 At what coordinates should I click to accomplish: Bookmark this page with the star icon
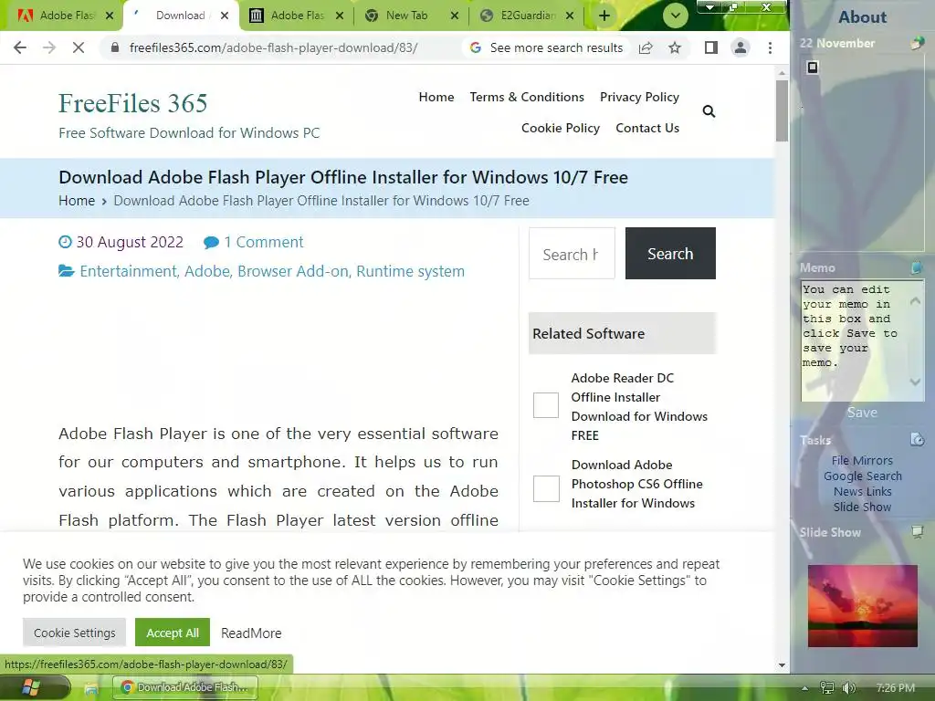click(x=675, y=47)
